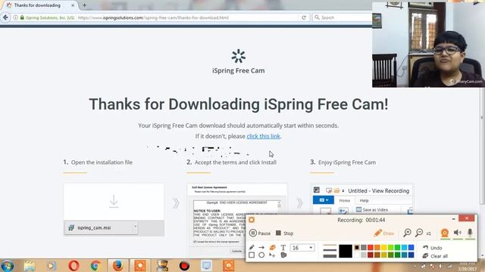Open the red record-button app in taskbar
The width and height of the screenshot is (485, 272).
pos(184,266)
